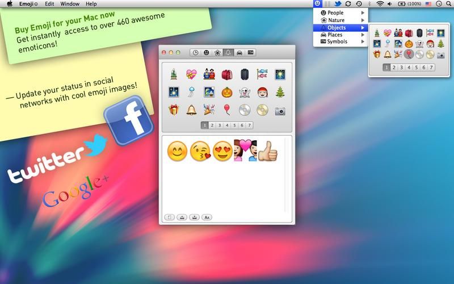Click the golden bell emoji in main window
The width and height of the screenshot is (454, 284).
pyautogui.click(x=191, y=110)
